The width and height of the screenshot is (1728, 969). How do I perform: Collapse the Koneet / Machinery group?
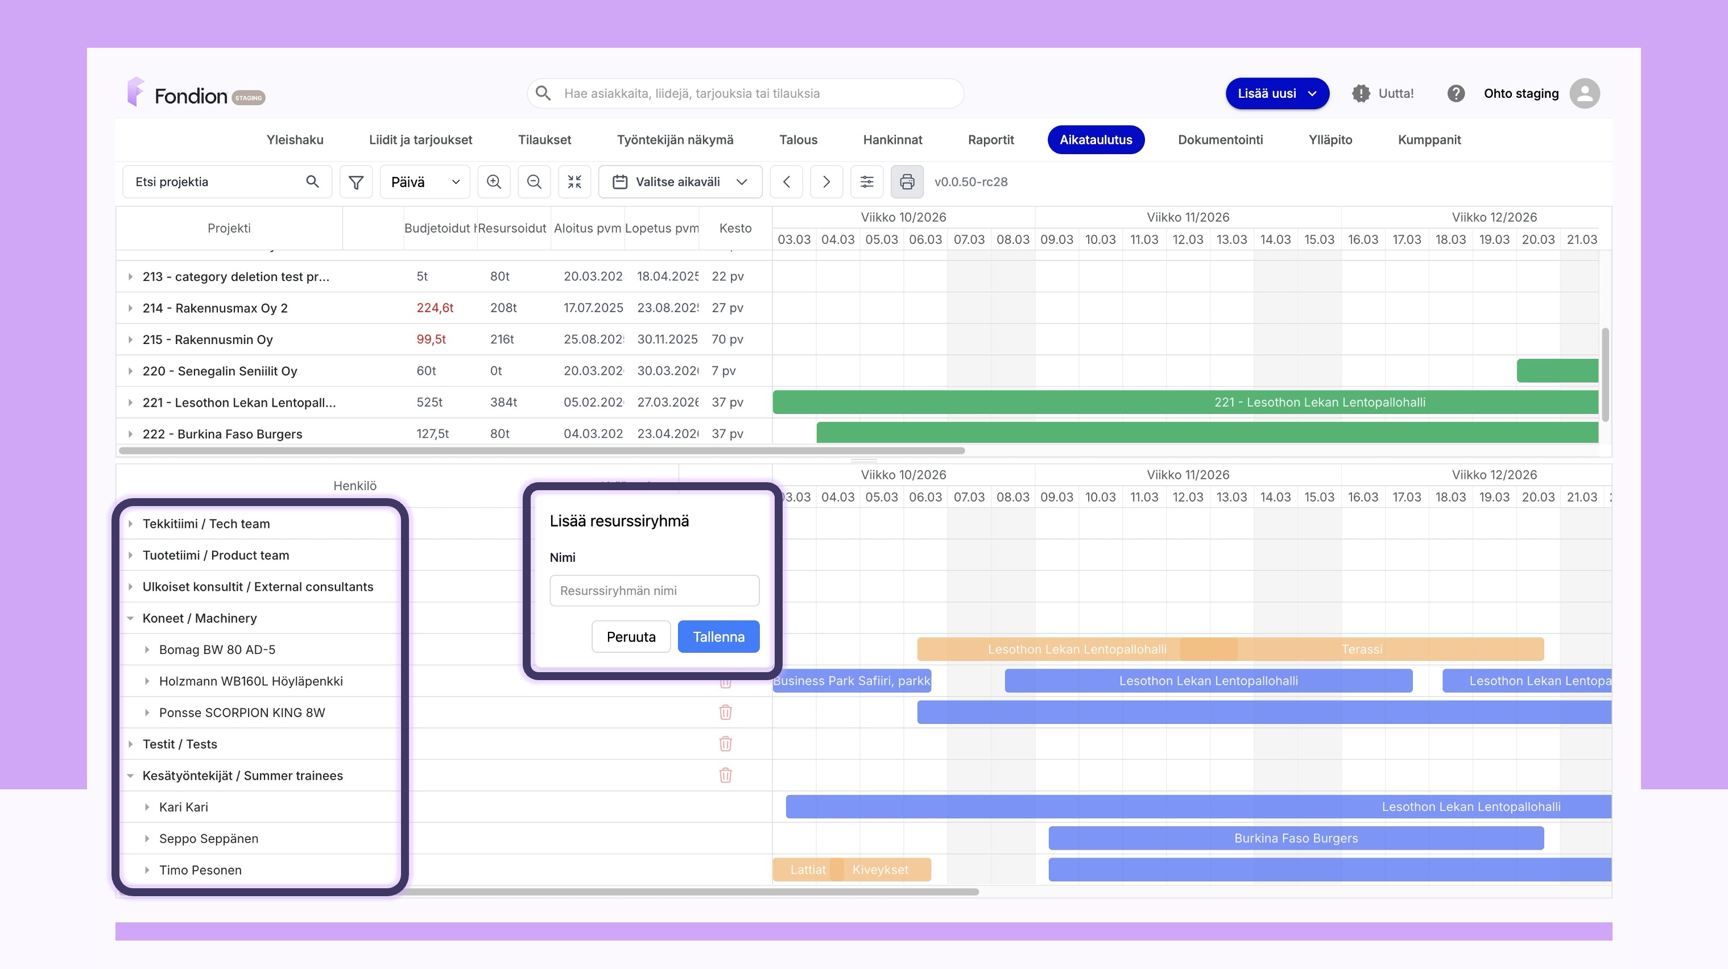(130, 618)
